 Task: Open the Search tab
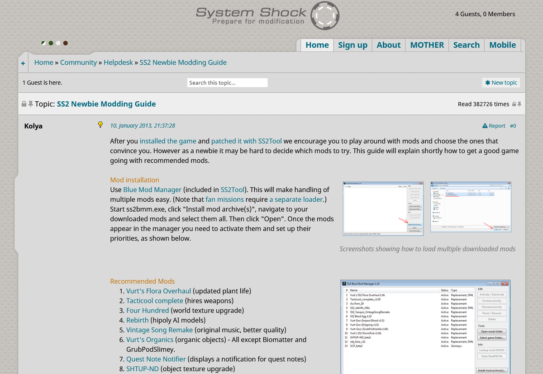pyautogui.click(x=466, y=45)
